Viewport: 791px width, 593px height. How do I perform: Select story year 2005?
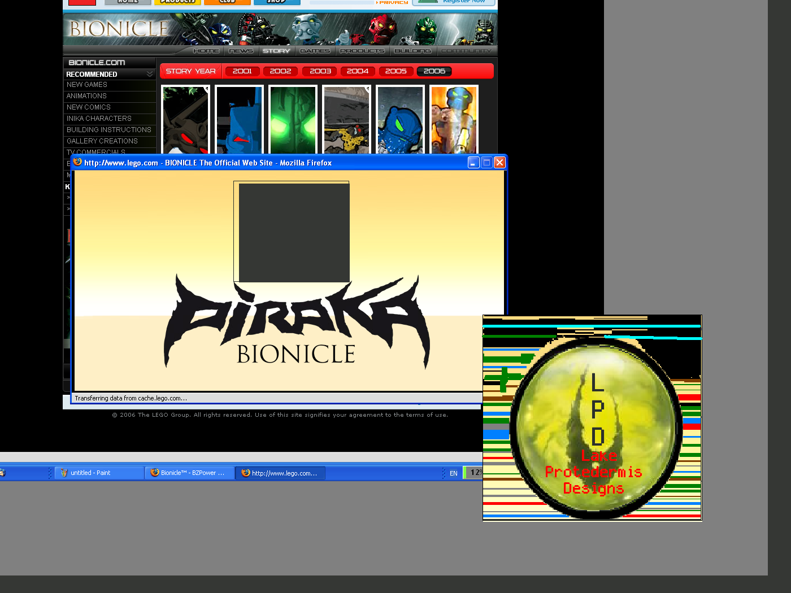coord(396,71)
